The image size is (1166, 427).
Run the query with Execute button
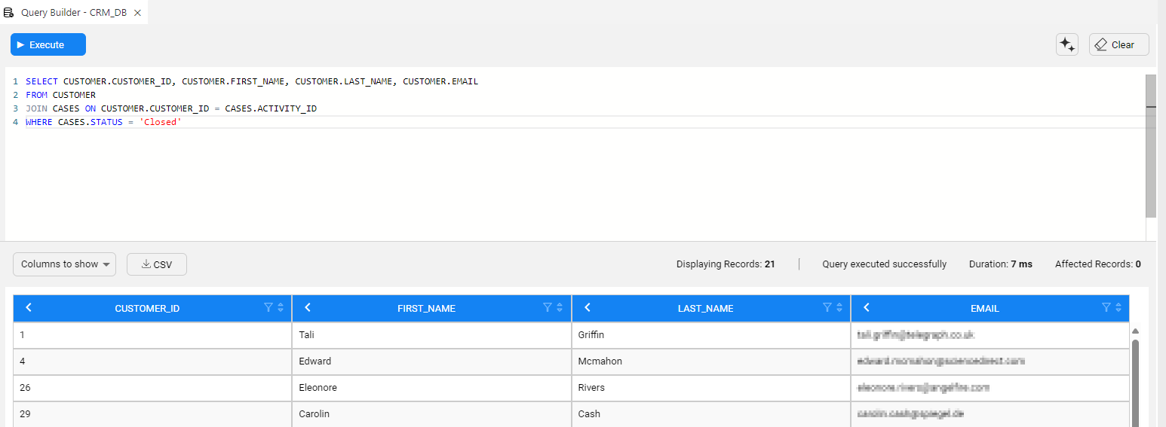coord(48,44)
